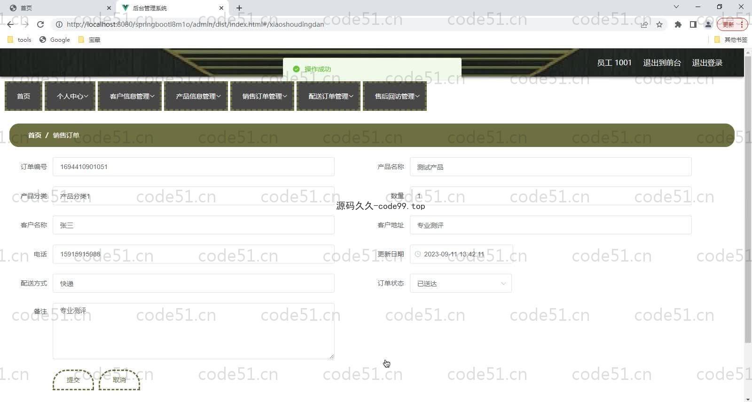Share this page via the share icon
Viewport: 752px width, 402px height.
(644, 24)
